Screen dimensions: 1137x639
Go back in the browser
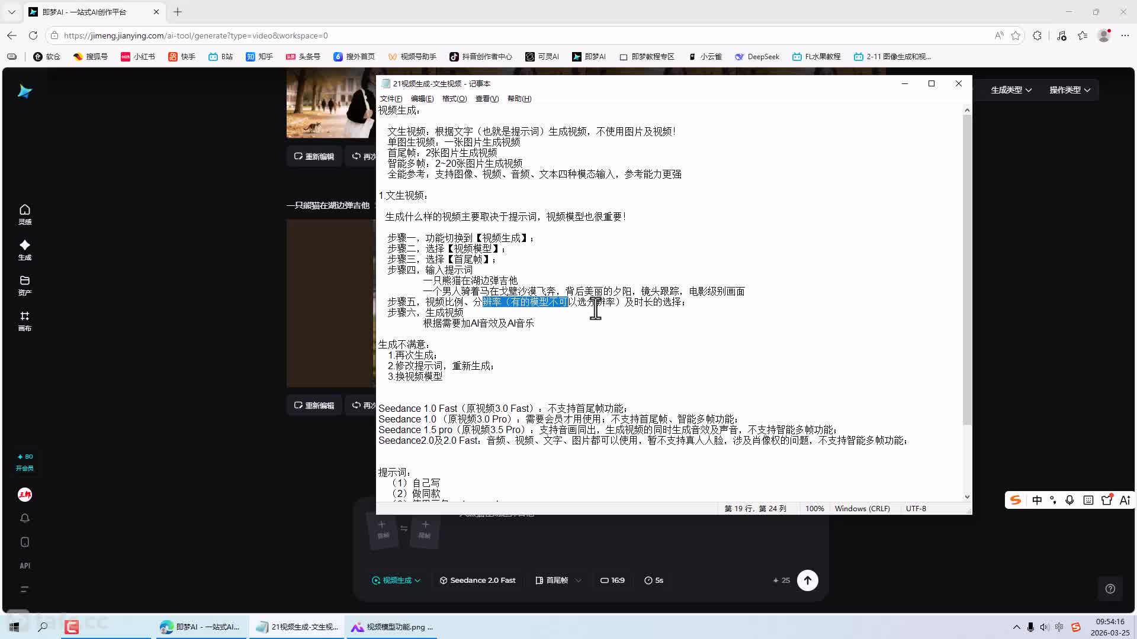(x=12, y=35)
